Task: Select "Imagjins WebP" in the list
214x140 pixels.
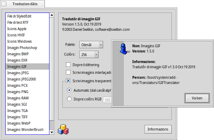Action: [x=19, y=123]
